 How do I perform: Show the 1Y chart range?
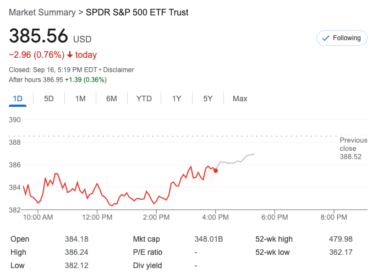[x=177, y=99]
